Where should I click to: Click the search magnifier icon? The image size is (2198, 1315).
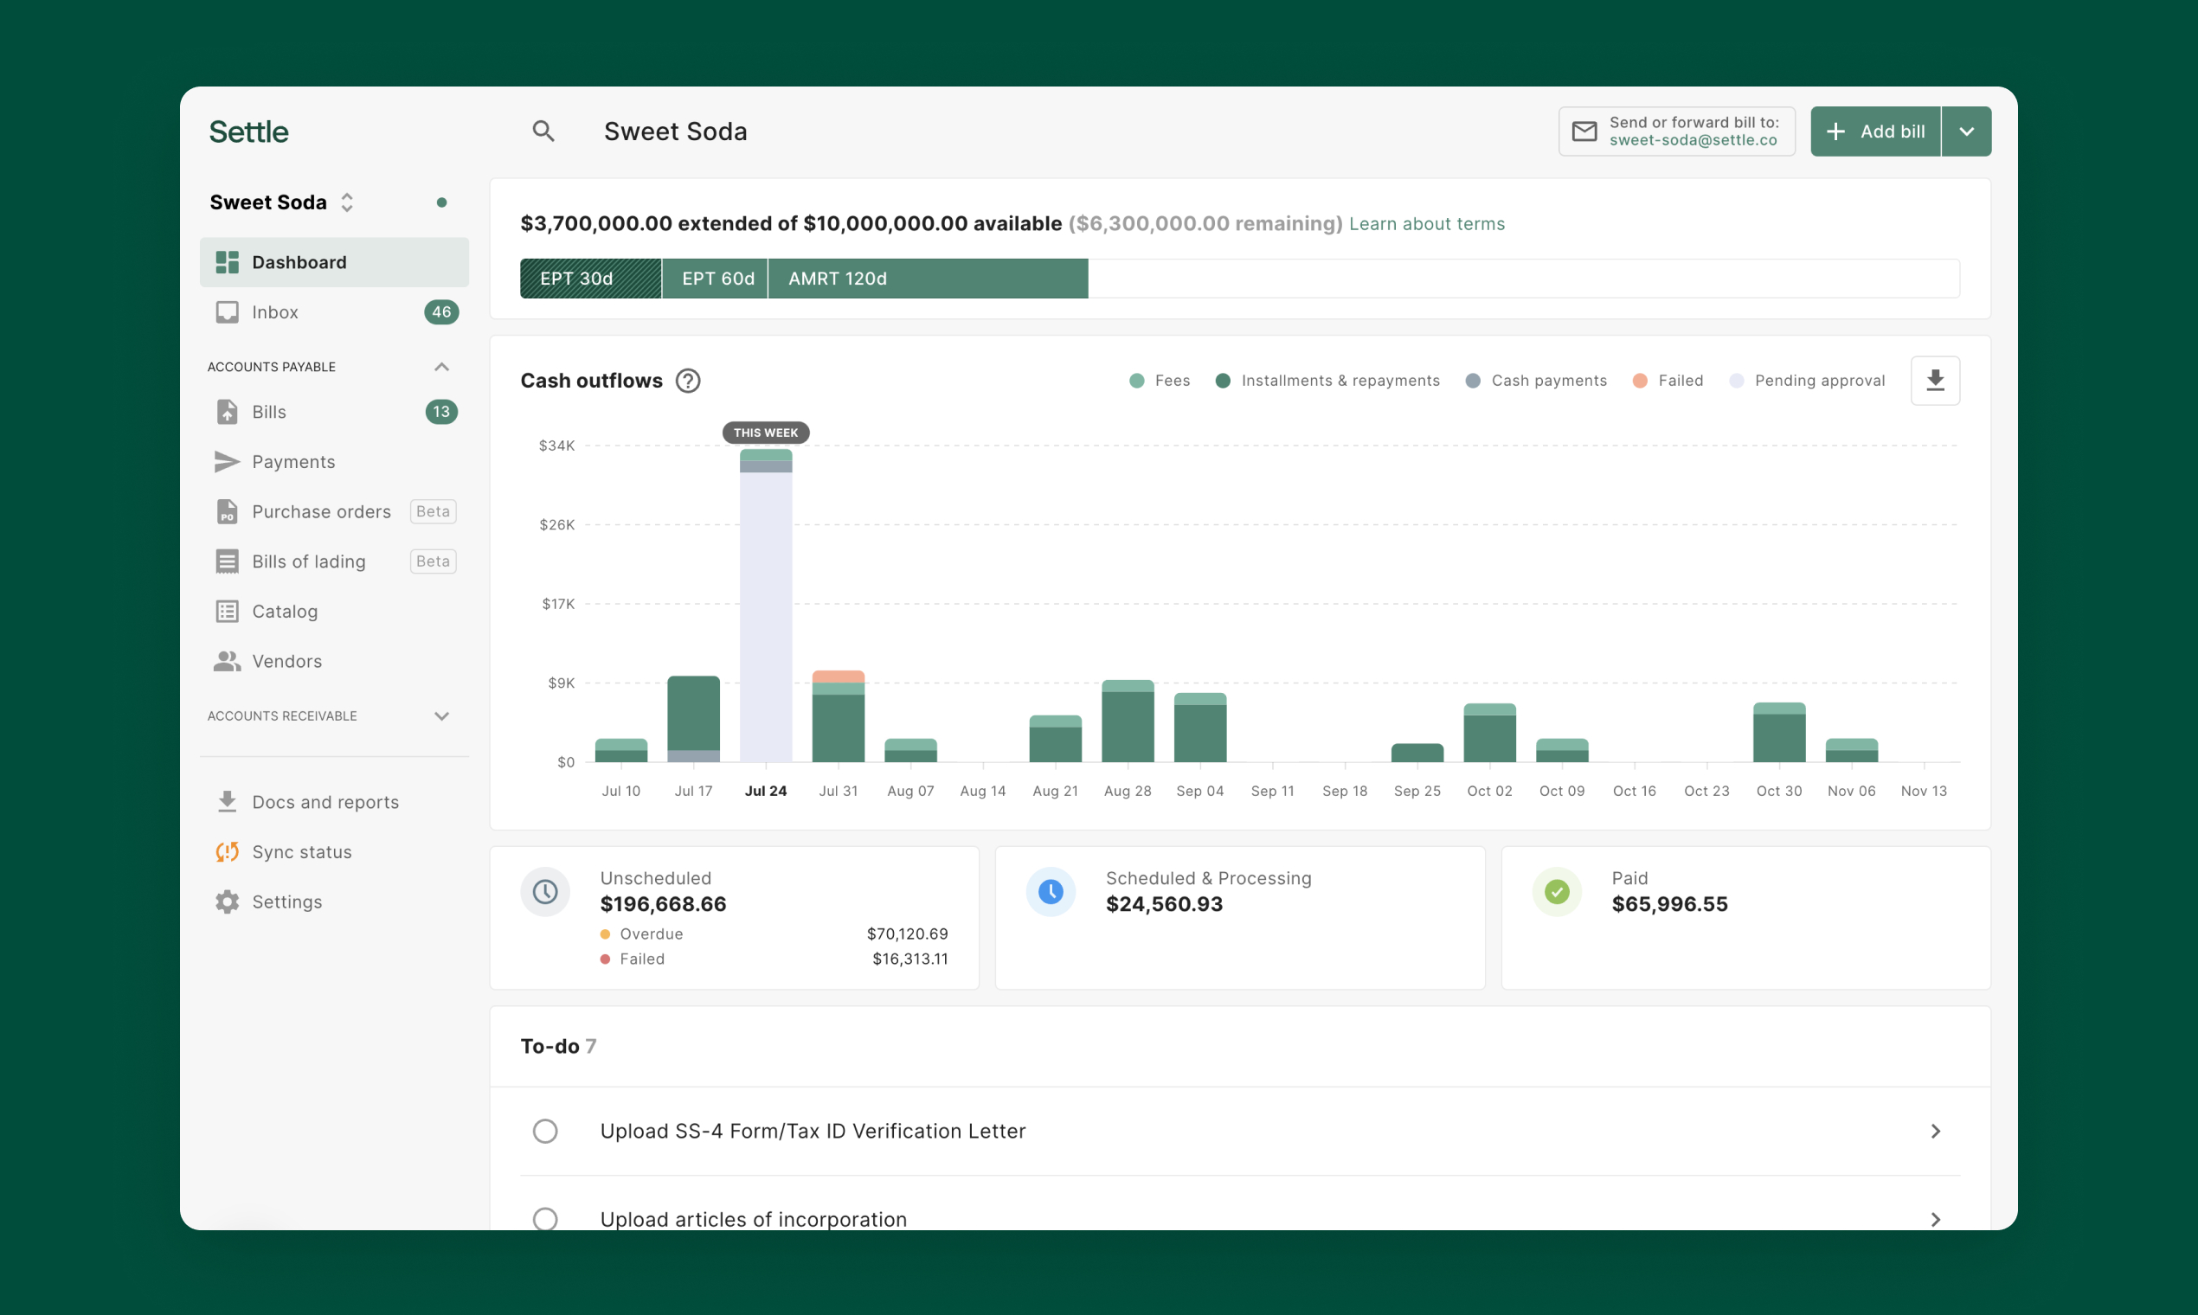543,131
